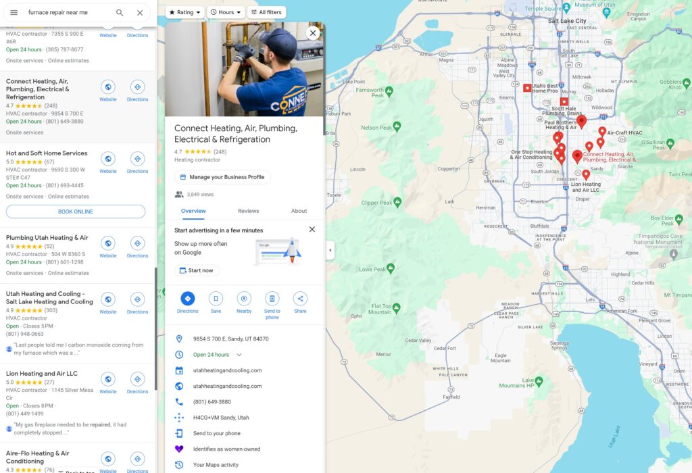
Task: Click the Utah's Best Home Pros map marker
Action: (527, 88)
